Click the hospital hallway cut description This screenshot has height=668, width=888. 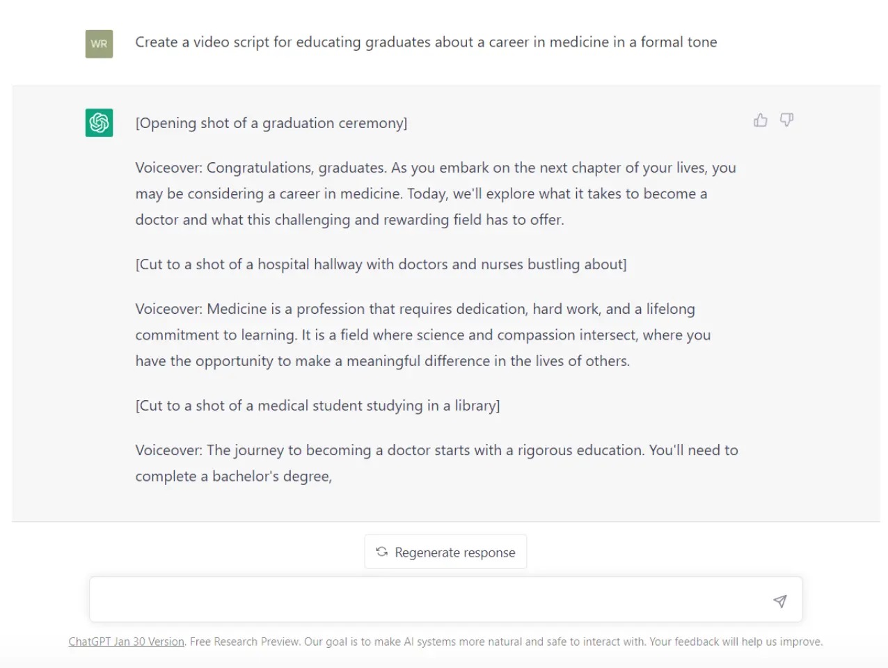[381, 264]
